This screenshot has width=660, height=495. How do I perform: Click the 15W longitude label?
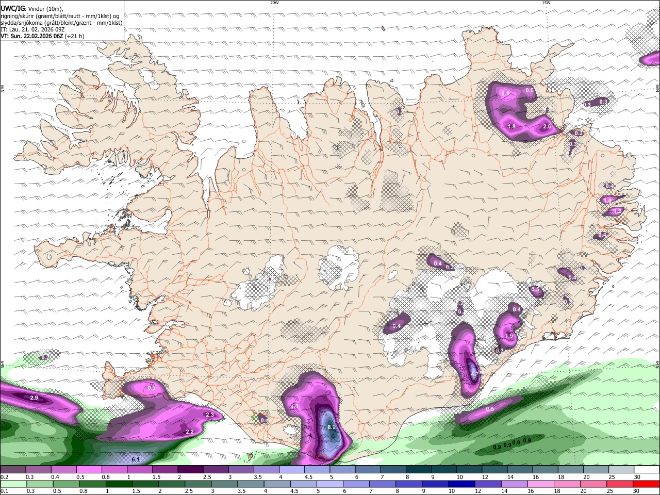[x=546, y=3]
